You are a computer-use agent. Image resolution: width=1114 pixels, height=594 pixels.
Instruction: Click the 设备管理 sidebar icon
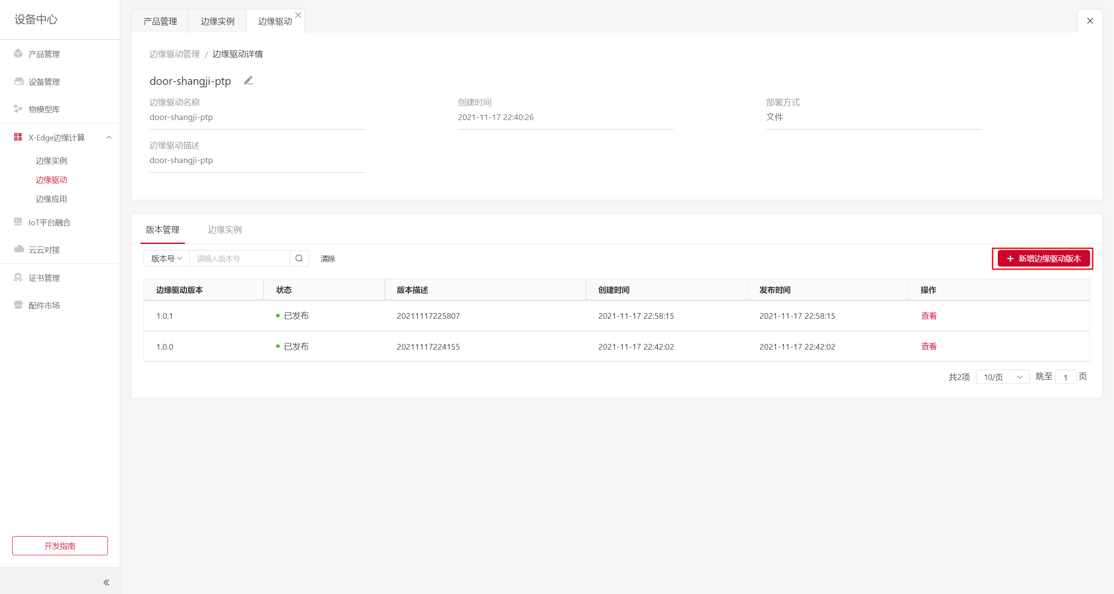(19, 81)
